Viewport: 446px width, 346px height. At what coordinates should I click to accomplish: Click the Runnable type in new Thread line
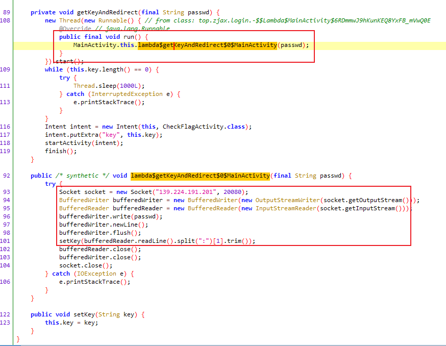[x=112, y=20]
